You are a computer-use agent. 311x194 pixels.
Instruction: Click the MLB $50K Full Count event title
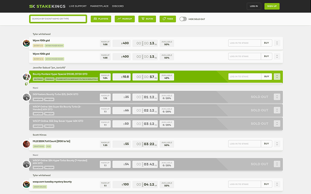pyautogui.click(x=52, y=141)
